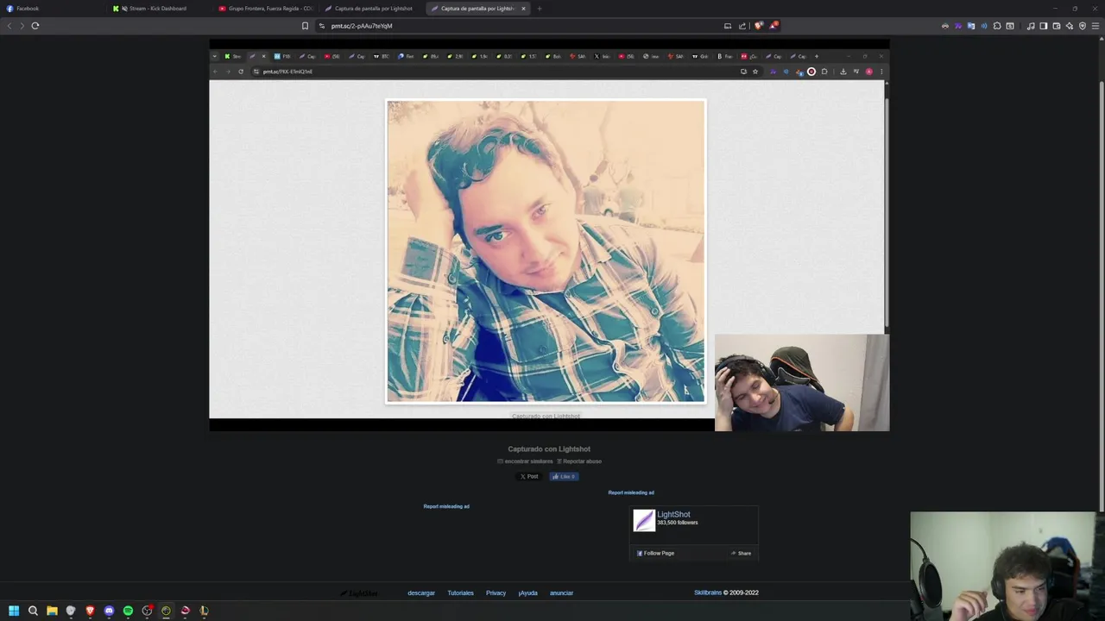Open the Brave Shields lion icon
This screenshot has width=1105, height=621.
click(x=758, y=26)
